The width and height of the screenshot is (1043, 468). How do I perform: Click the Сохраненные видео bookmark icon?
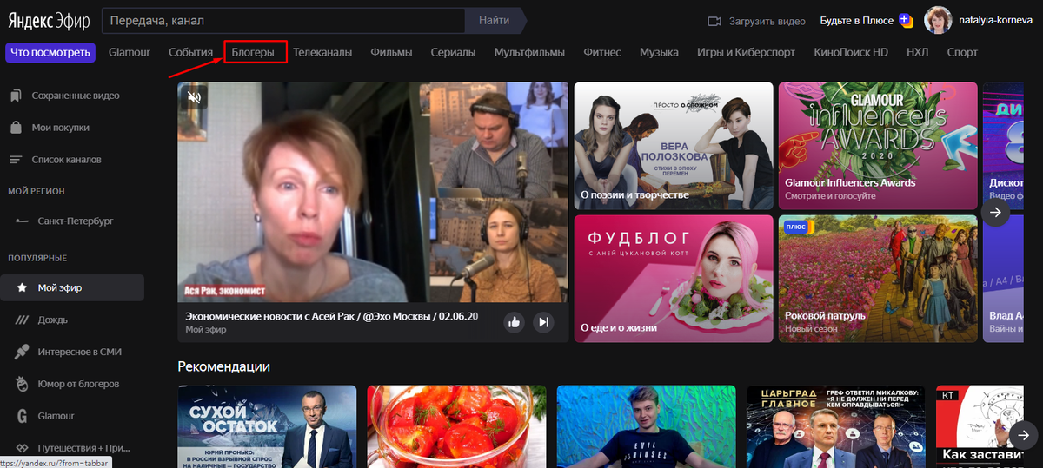pyautogui.click(x=16, y=96)
